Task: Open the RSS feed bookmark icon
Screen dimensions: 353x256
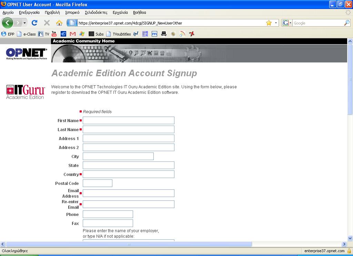Action: tap(183, 34)
